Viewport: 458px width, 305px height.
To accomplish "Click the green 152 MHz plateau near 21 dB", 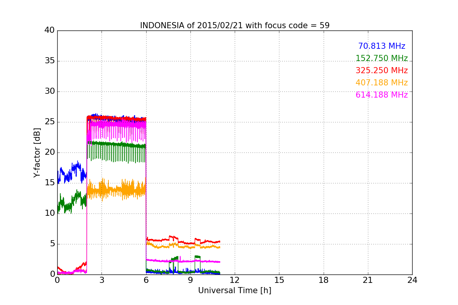I will pos(116,144).
